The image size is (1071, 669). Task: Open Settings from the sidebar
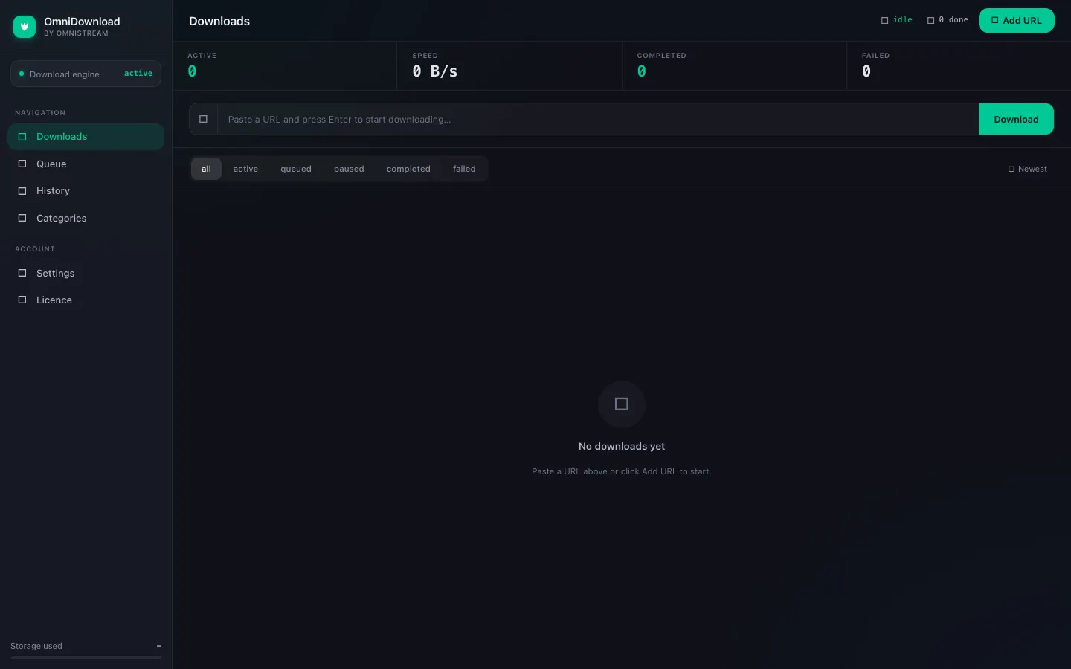[x=86, y=273]
